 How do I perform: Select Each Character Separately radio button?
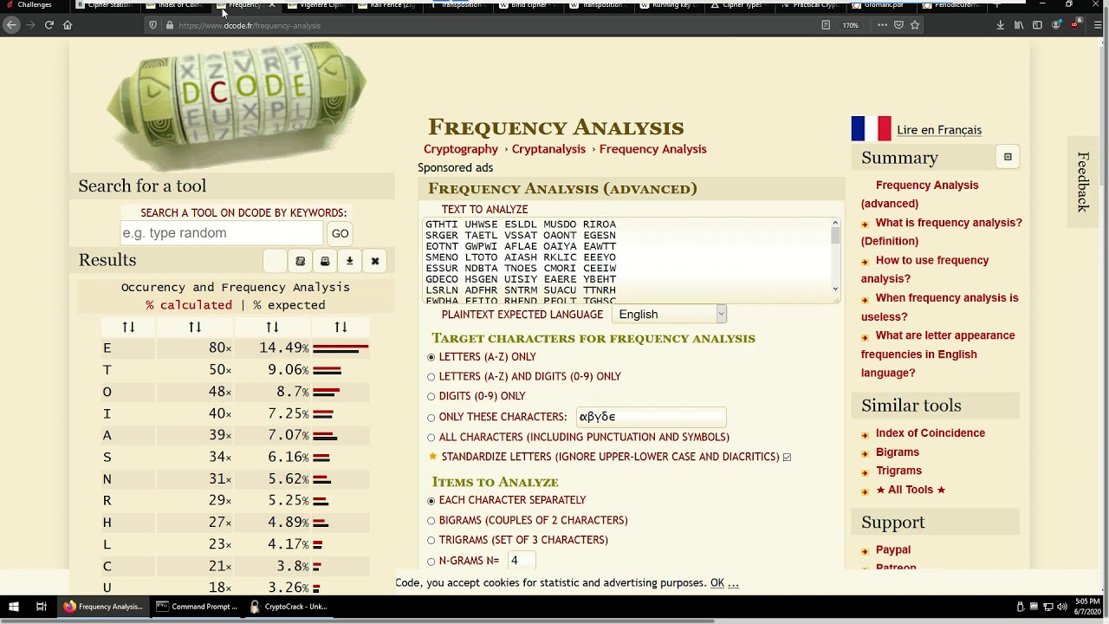431,501
